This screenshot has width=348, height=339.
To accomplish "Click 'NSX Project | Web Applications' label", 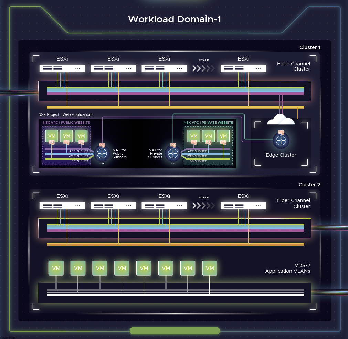I will [66, 114].
